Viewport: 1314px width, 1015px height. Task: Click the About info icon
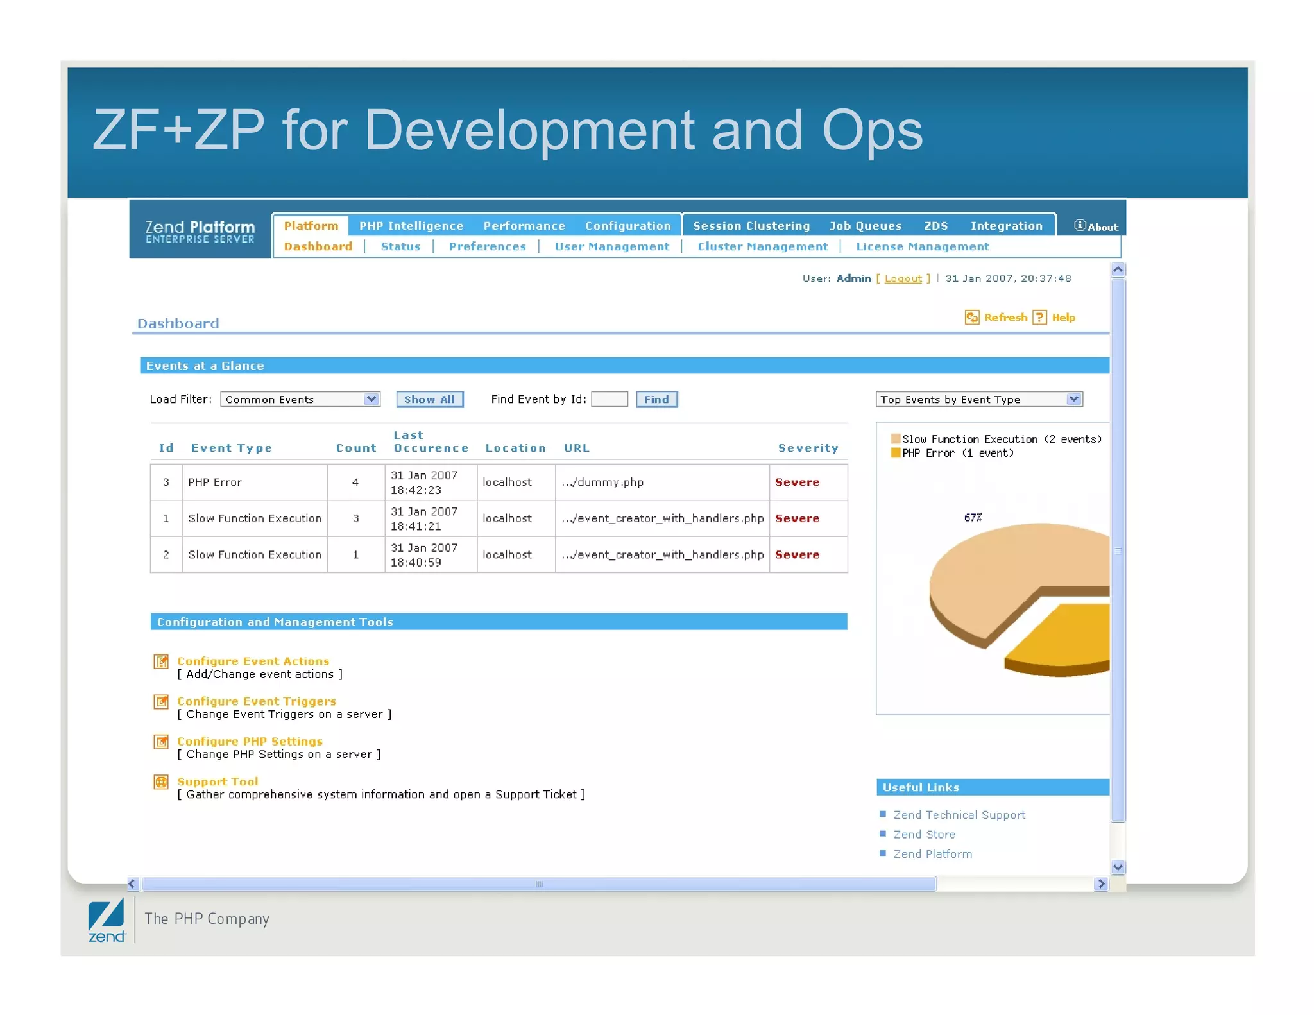click(x=1080, y=225)
